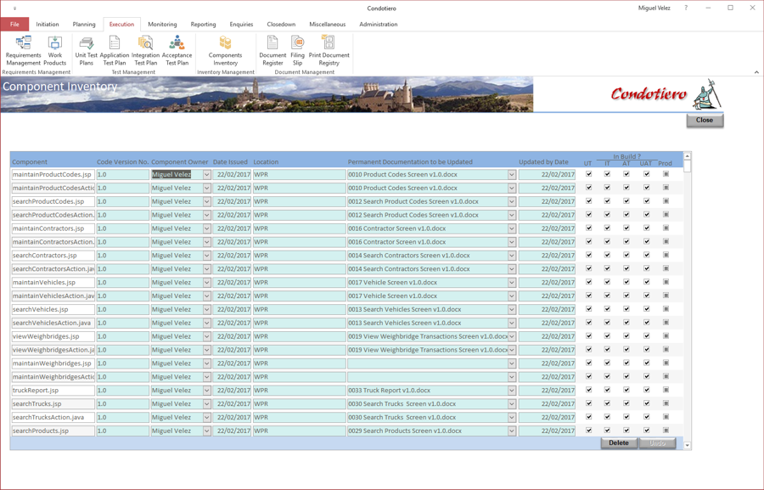
Task: Toggle UT checkbox for maintainProductCodes.jsp
Action: (588, 173)
